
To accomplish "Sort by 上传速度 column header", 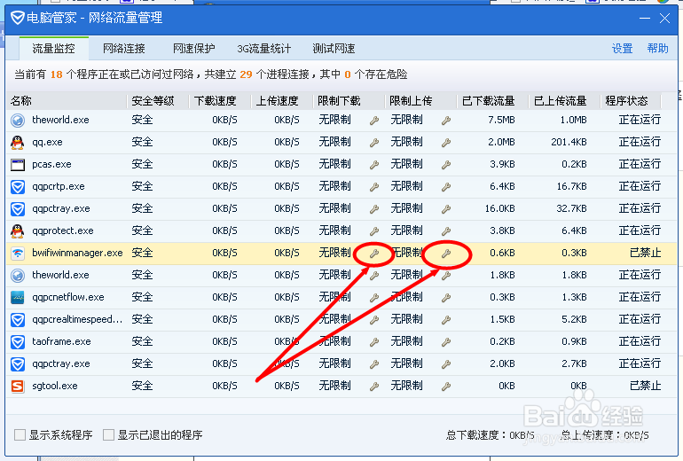I will (x=282, y=101).
